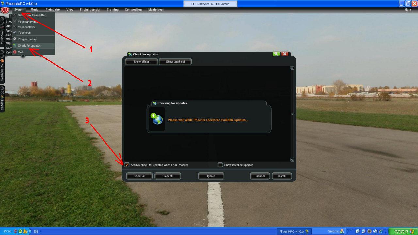Click the yellow users tray icon
The image size is (418, 235).
tap(25, 231)
